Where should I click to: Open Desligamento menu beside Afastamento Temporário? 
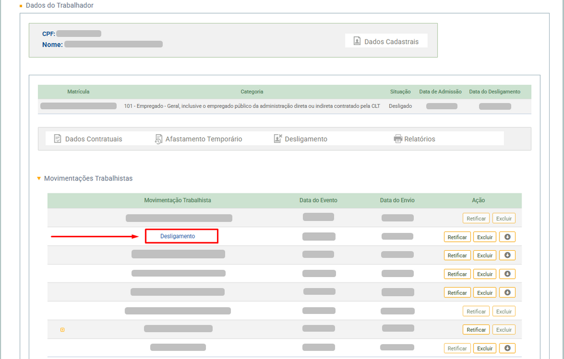click(301, 139)
